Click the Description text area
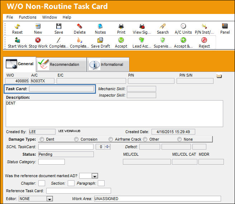 tap(114, 114)
